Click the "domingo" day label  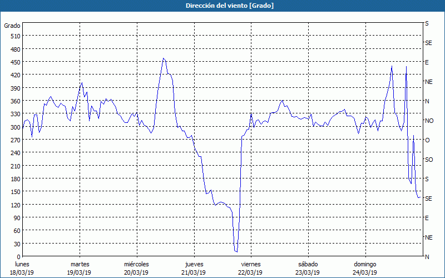pyautogui.click(x=365, y=264)
